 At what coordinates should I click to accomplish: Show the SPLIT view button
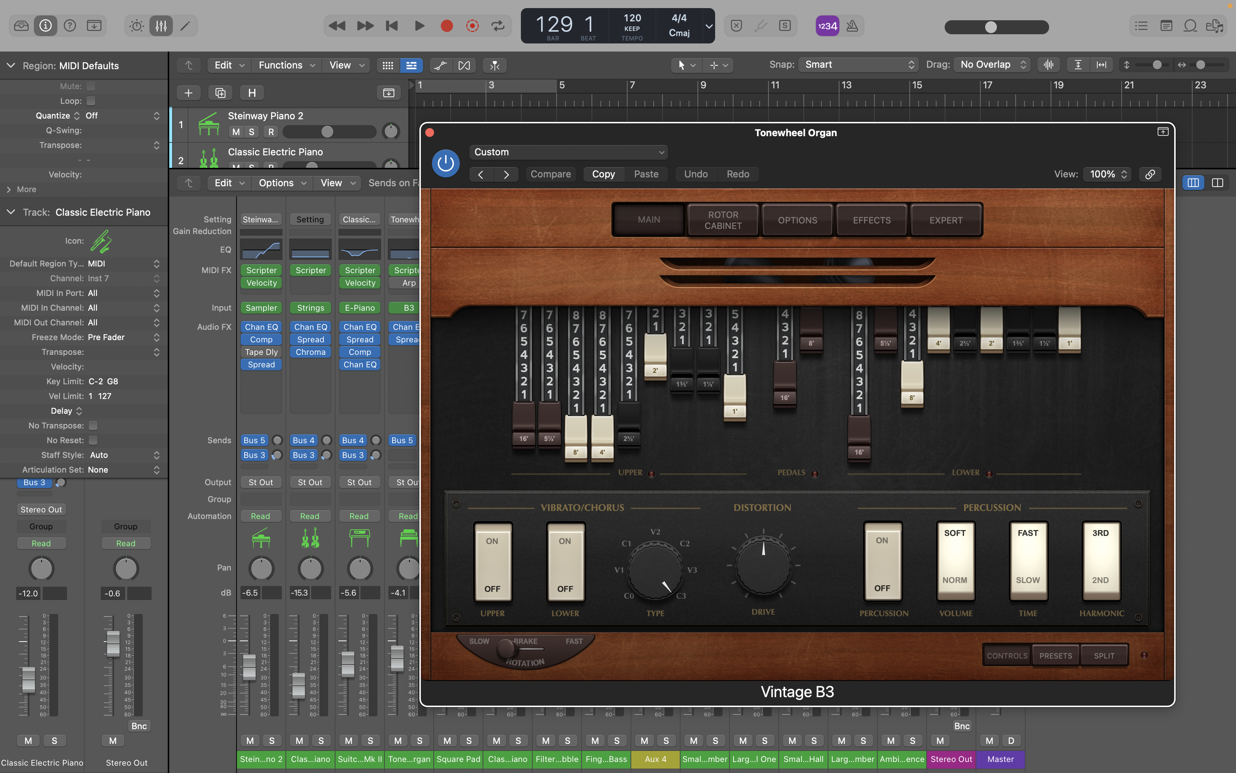coord(1104,656)
